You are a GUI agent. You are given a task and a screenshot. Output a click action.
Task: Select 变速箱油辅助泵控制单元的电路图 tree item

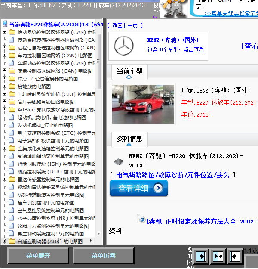53,156
